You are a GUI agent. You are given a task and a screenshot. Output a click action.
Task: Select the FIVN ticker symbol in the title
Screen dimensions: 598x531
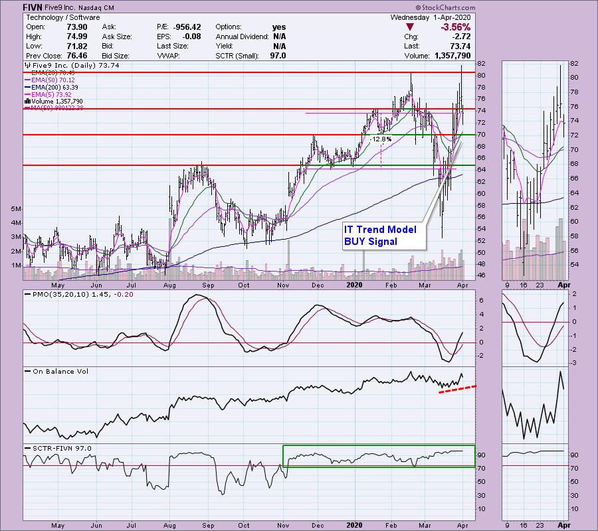point(33,7)
